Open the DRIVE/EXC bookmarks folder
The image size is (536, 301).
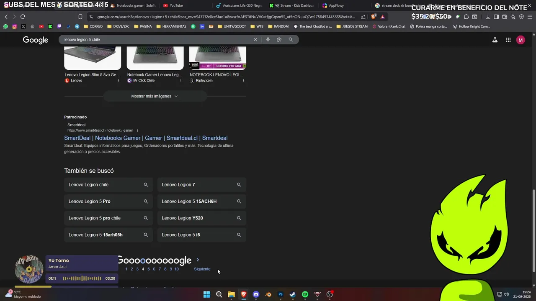click(x=118, y=26)
